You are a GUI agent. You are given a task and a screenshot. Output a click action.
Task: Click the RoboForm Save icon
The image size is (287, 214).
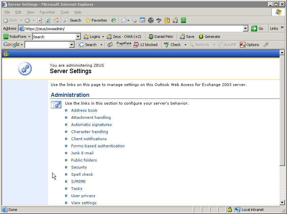tap(187, 36)
